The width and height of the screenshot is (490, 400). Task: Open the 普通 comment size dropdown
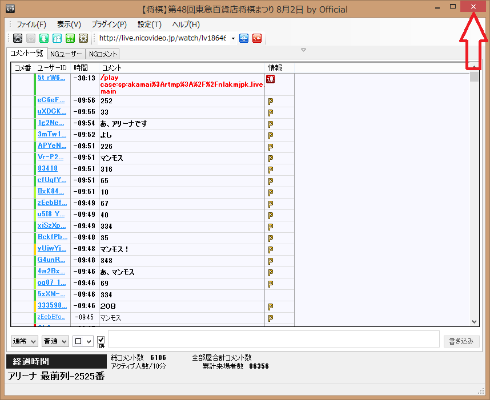tap(56, 341)
